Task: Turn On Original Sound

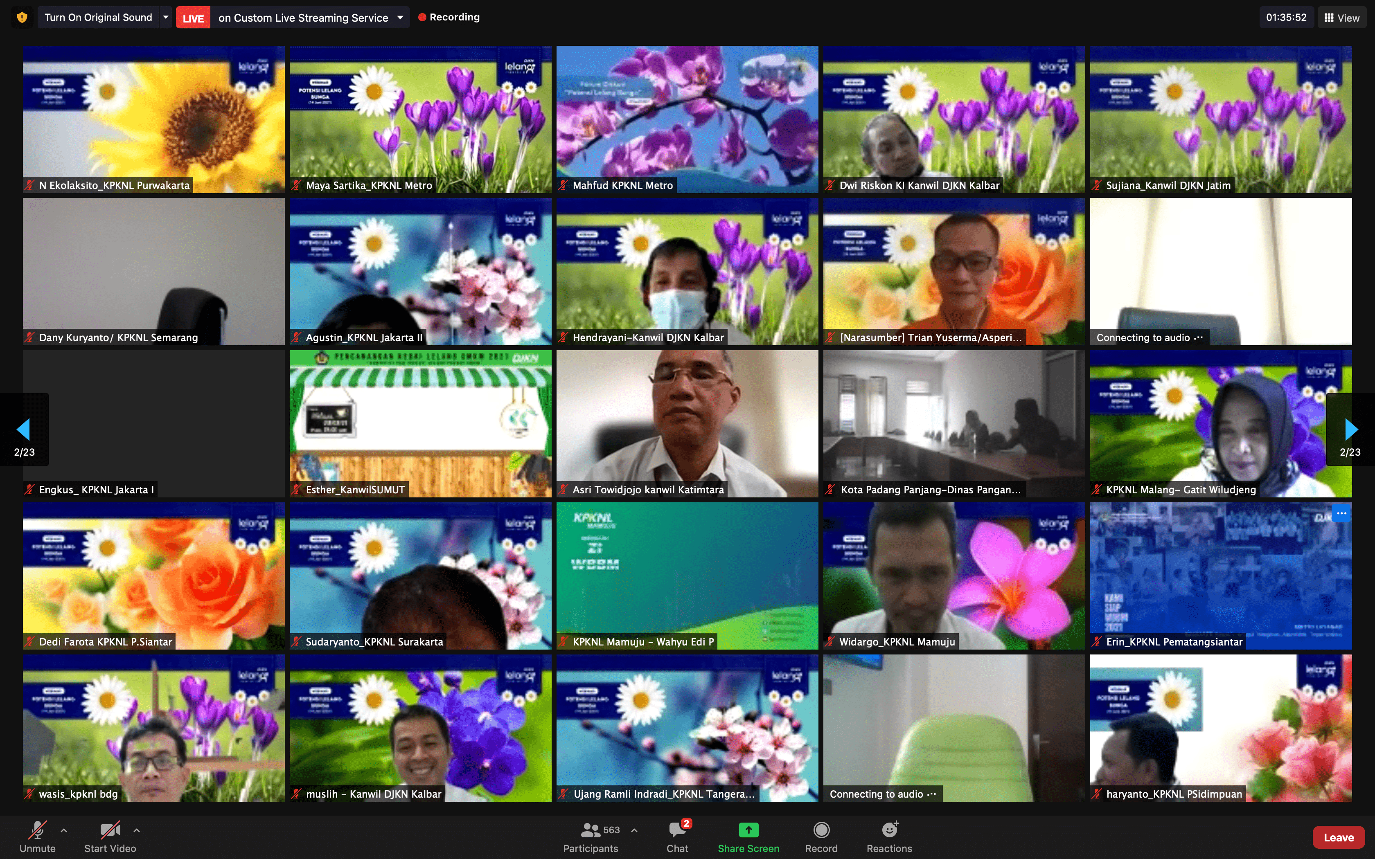Action: coord(98,18)
